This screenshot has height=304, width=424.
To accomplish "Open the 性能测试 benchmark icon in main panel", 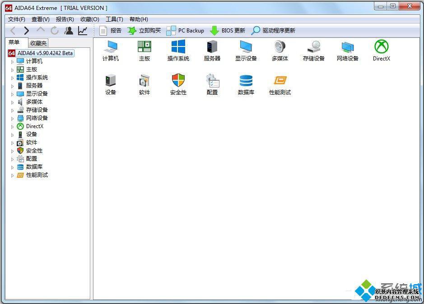I will 280,84.
